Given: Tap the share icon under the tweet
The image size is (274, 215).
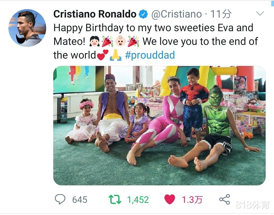Looking at the screenshot, I should click(225, 199).
